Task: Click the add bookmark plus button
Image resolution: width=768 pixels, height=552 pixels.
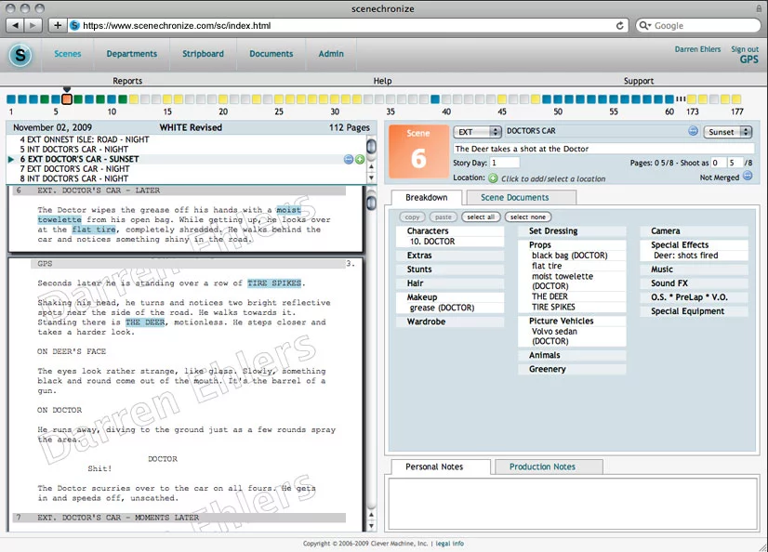Action: point(58,25)
